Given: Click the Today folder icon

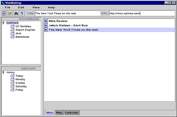Looking at the screenshot, I should tap(12, 76).
